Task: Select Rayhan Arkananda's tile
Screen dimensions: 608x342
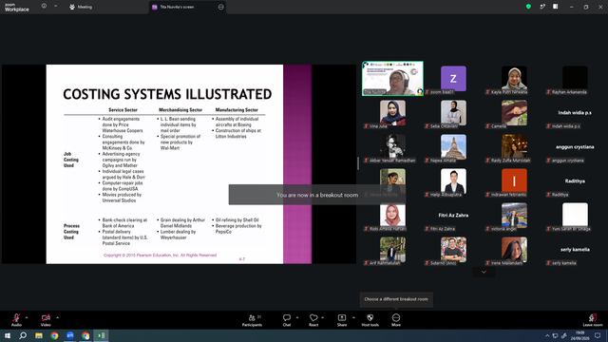Action: click(575, 78)
